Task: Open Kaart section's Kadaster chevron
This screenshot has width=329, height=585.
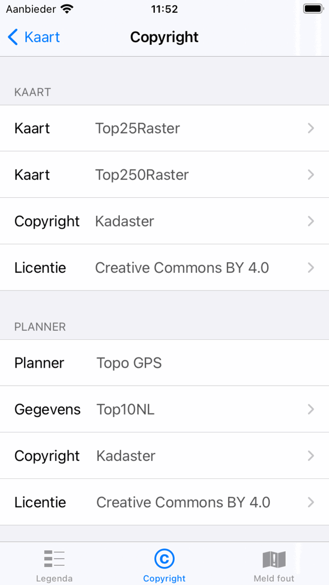Action: click(x=310, y=221)
